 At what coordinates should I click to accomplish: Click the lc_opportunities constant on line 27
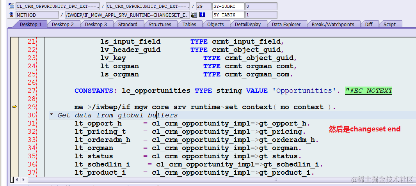[x=156, y=91]
